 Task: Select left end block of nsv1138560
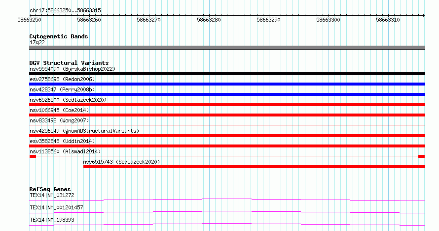point(33,156)
